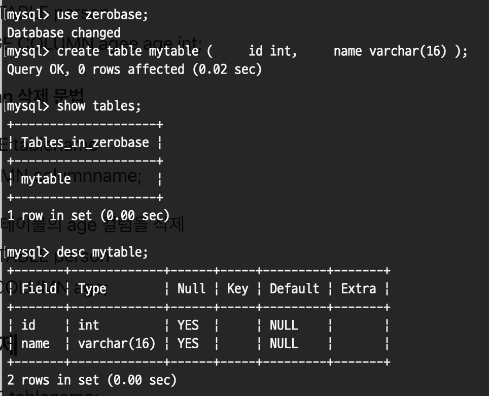Viewport: 489px width, 396px height.
Task: Click the 'varchar(16)' type cell
Action: [x=117, y=344]
